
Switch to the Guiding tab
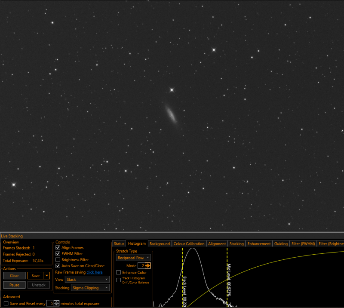click(281, 243)
